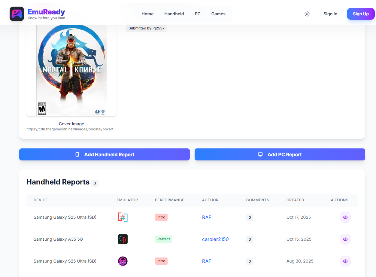Click the Mortal Kombat 1 cover image

point(71,70)
